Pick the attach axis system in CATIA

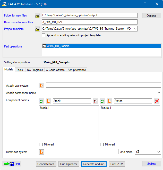point(41,86)
